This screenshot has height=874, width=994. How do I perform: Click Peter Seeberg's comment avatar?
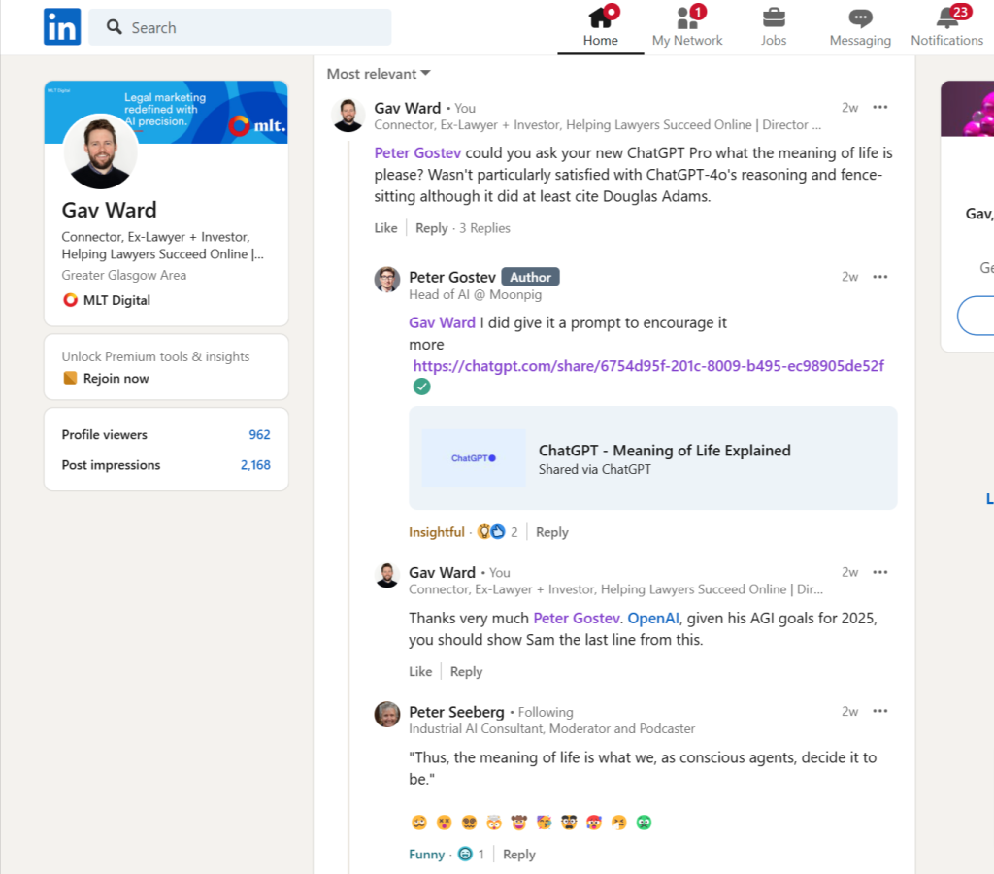point(386,714)
